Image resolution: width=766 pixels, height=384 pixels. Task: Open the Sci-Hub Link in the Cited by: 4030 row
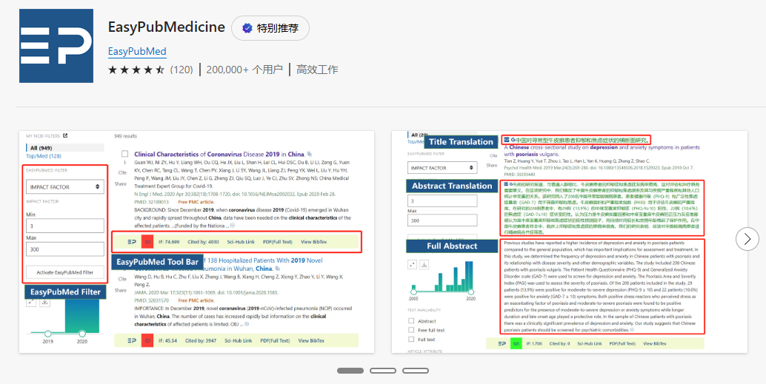click(x=241, y=241)
